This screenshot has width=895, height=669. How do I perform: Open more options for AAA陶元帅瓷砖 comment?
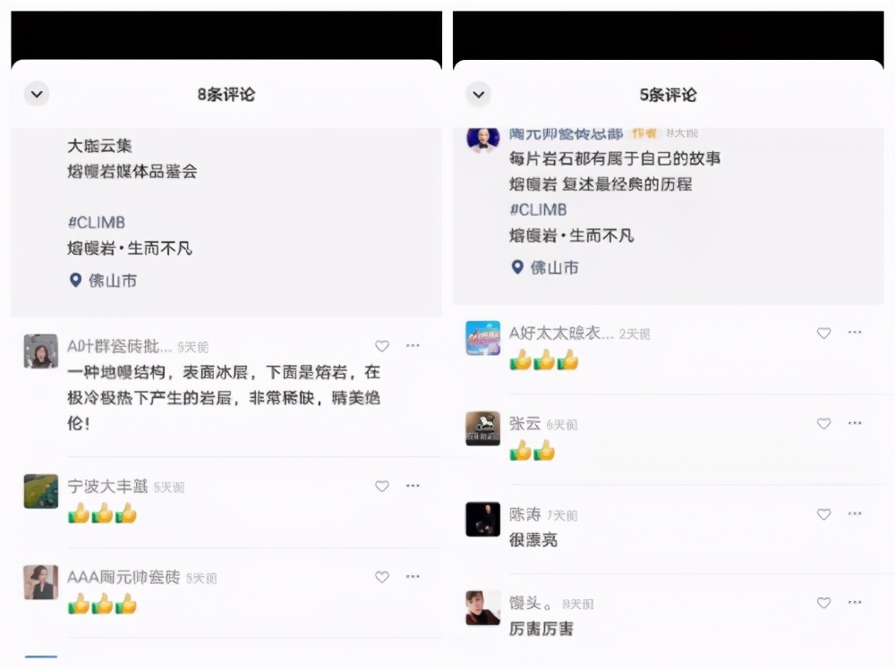pos(413,577)
